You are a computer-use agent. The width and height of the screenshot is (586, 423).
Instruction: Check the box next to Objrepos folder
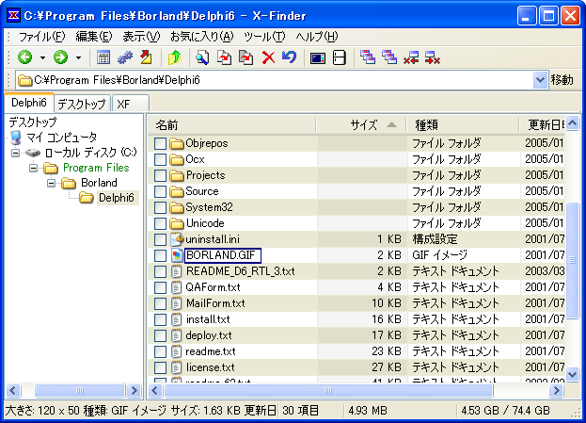pyautogui.click(x=160, y=143)
